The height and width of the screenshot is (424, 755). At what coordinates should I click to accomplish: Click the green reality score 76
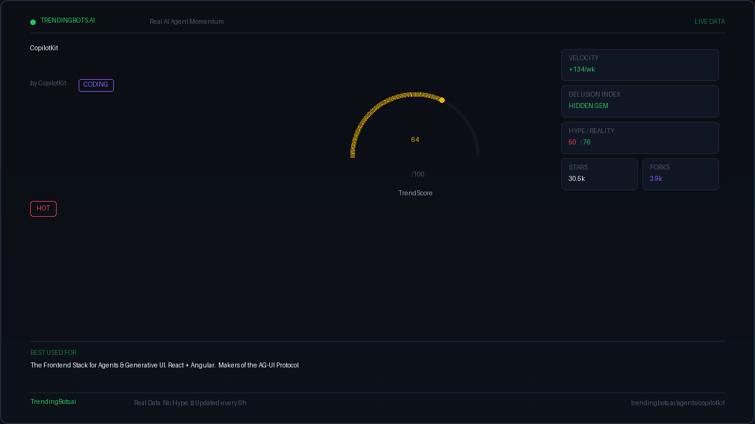(x=586, y=143)
